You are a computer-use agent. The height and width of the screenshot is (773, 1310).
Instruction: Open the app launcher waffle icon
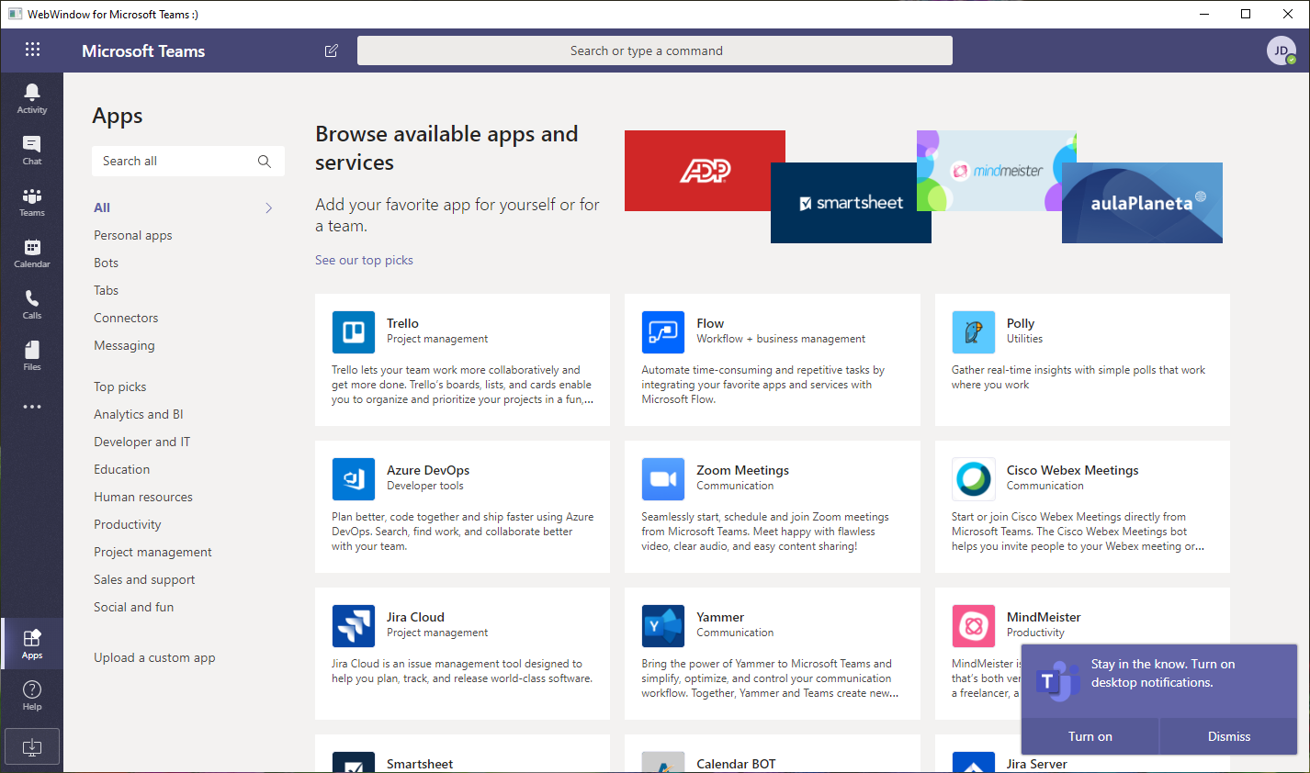tap(32, 50)
